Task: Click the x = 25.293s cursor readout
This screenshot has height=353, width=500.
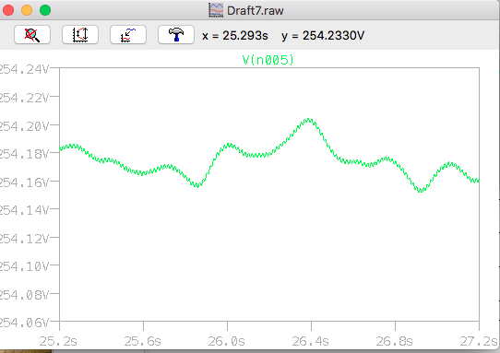Action: (235, 36)
